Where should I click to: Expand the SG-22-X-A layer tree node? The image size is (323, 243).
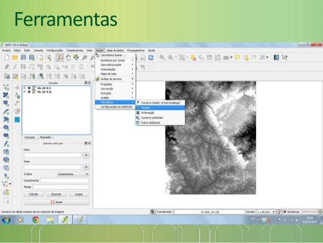[24, 92]
